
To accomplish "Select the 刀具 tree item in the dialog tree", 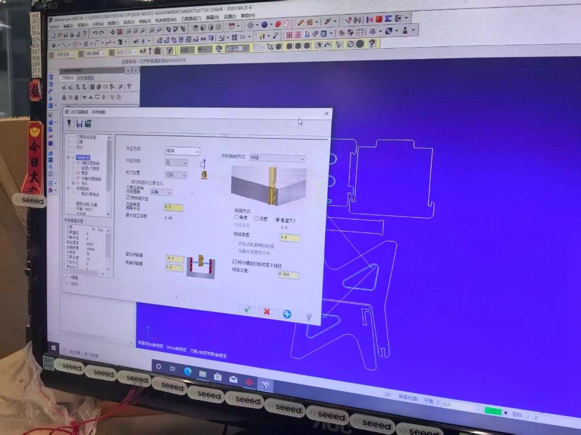I will (x=79, y=142).
